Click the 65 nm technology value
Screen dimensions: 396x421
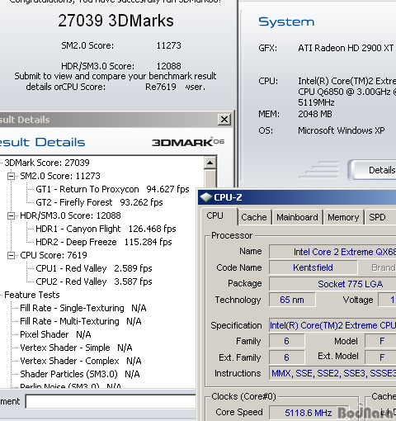[x=292, y=300]
